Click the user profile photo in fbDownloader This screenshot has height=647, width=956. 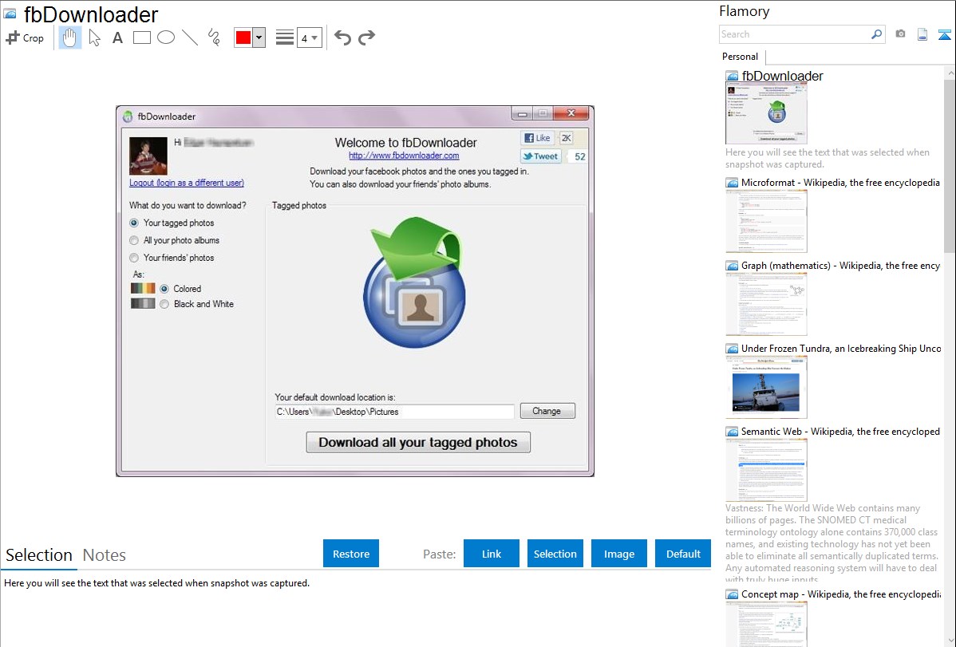[x=148, y=156]
